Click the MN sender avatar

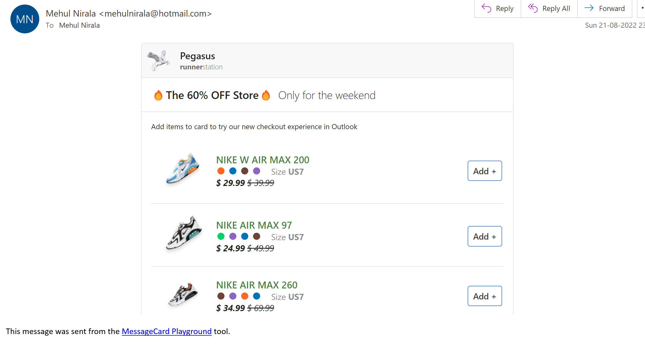(25, 19)
